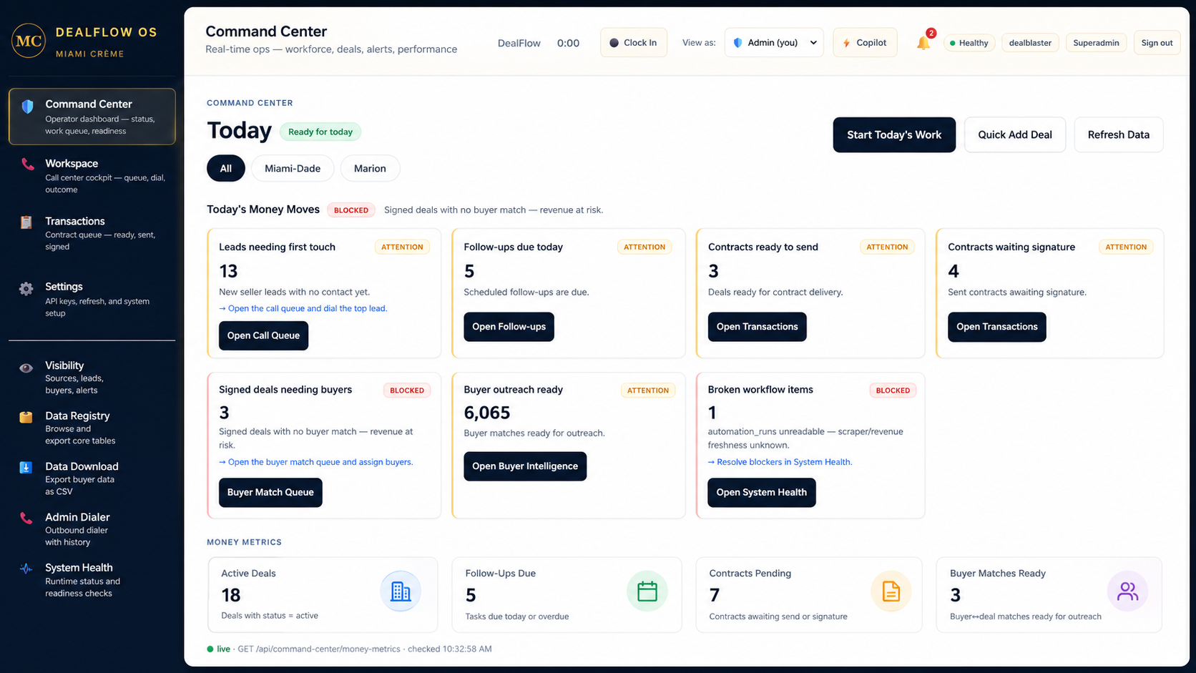Click the Workspace phone icon
This screenshot has height=673, width=1196.
point(27,164)
